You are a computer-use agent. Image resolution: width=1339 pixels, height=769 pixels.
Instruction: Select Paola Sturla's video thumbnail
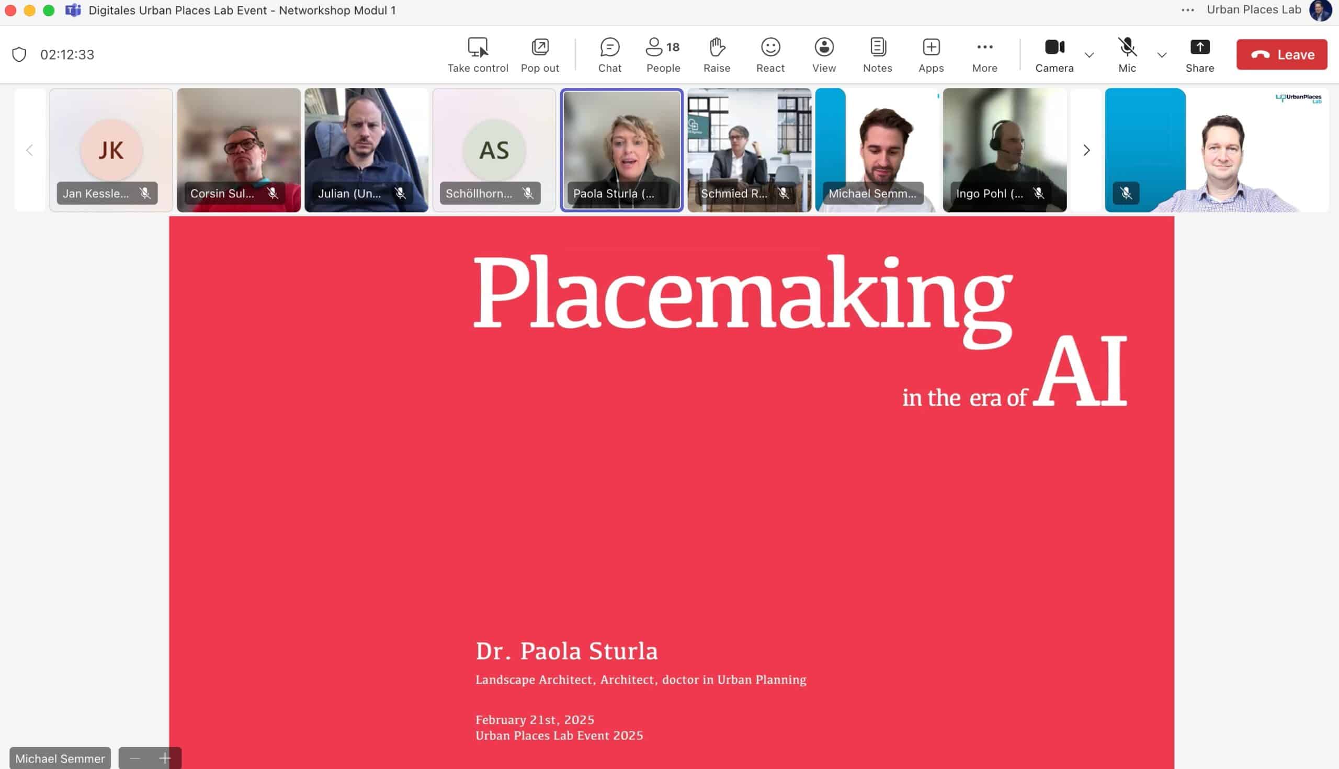621,150
